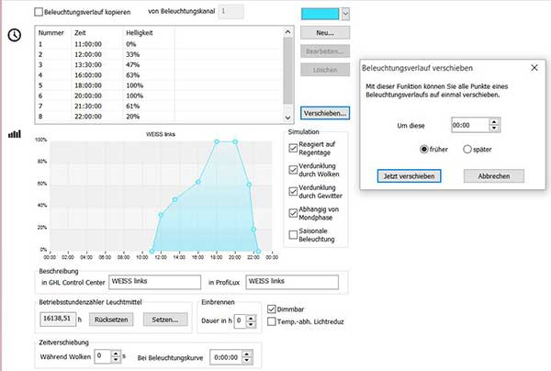Close the Beleuchtungsverlauf verschieben dialog
This screenshot has width=551, height=371.
tap(534, 67)
